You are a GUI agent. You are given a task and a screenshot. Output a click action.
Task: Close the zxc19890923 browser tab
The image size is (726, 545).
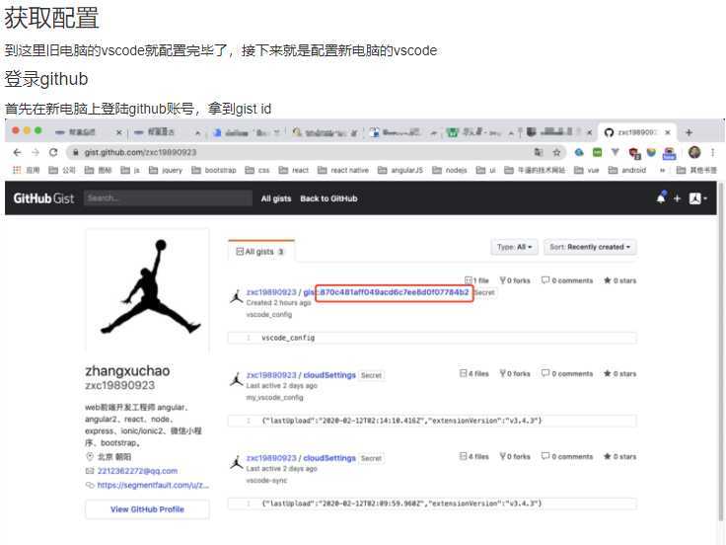(x=668, y=132)
